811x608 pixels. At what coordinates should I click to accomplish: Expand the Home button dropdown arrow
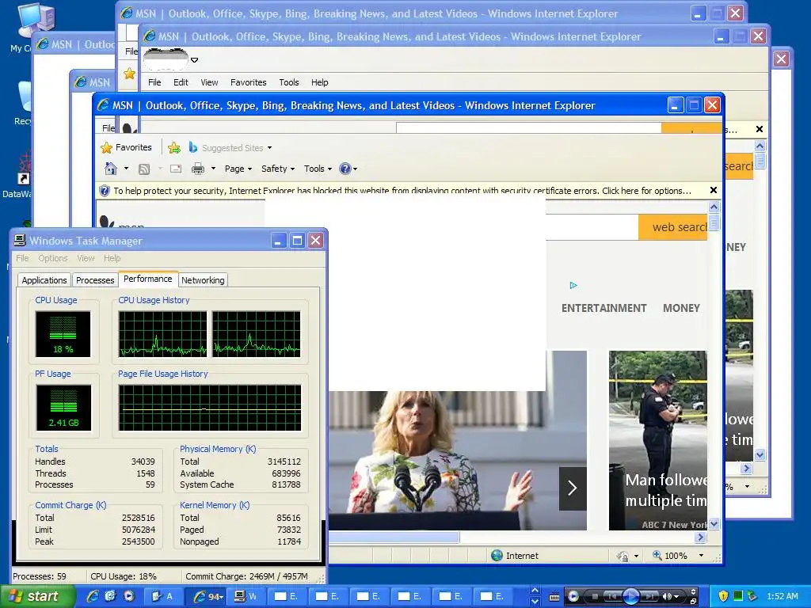pos(126,169)
